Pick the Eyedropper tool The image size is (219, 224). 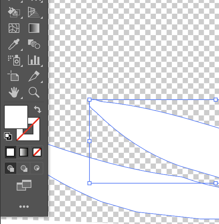pyautogui.click(x=14, y=44)
